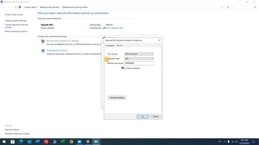Click the Wi-Fi (Nayazik Wifi) connection link
Viewport: 259px width, 145px height.
point(115,28)
